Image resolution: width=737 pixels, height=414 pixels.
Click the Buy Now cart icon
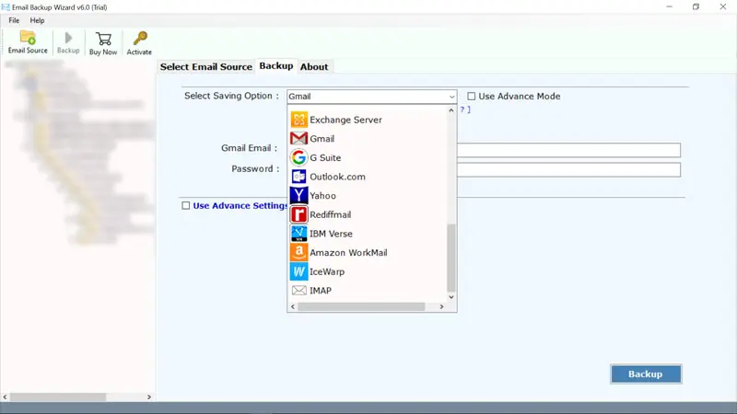[103, 40]
